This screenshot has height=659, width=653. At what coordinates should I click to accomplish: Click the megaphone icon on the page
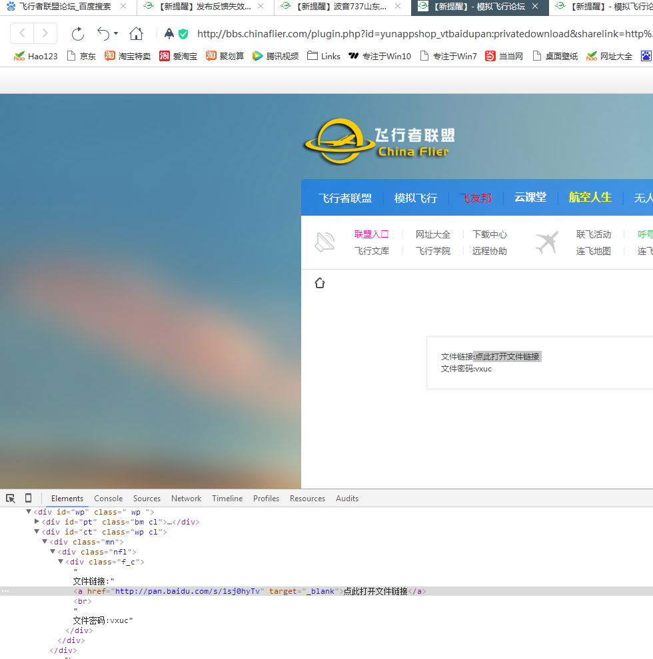pos(325,242)
